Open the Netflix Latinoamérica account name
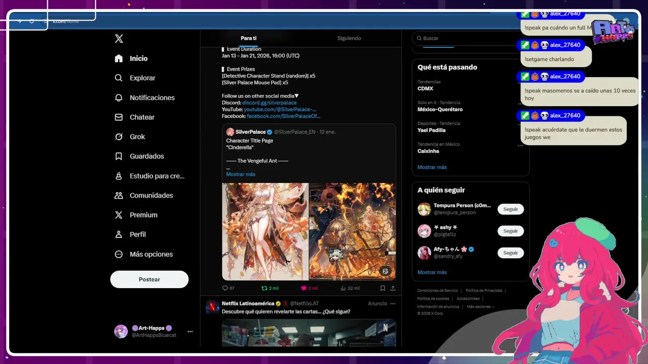 tap(248, 303)
